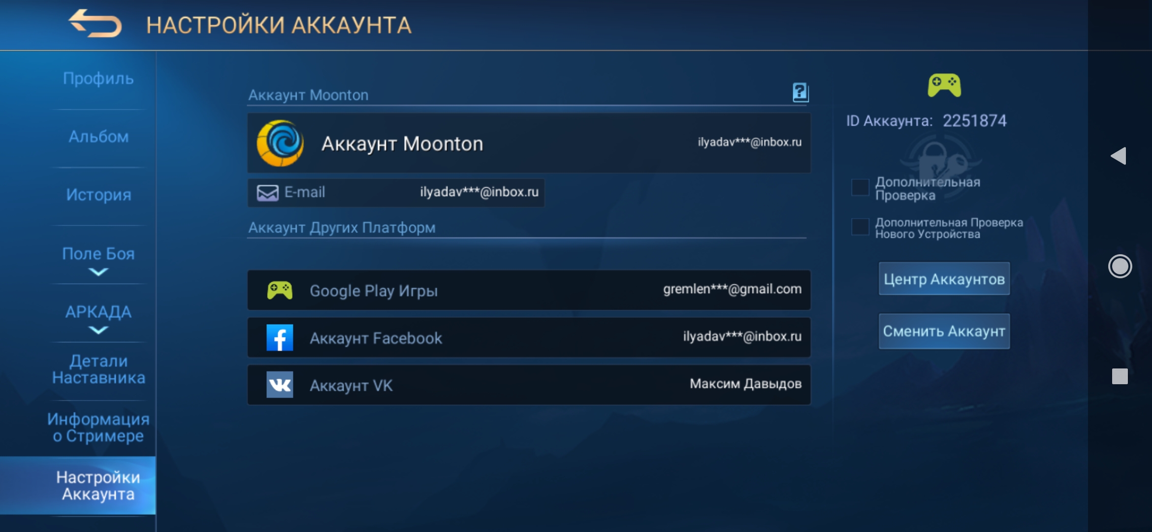Enable Дополнительная Проверка Нового Устройства checkbox
This screenshot has width=1152, height=532.
860,227
